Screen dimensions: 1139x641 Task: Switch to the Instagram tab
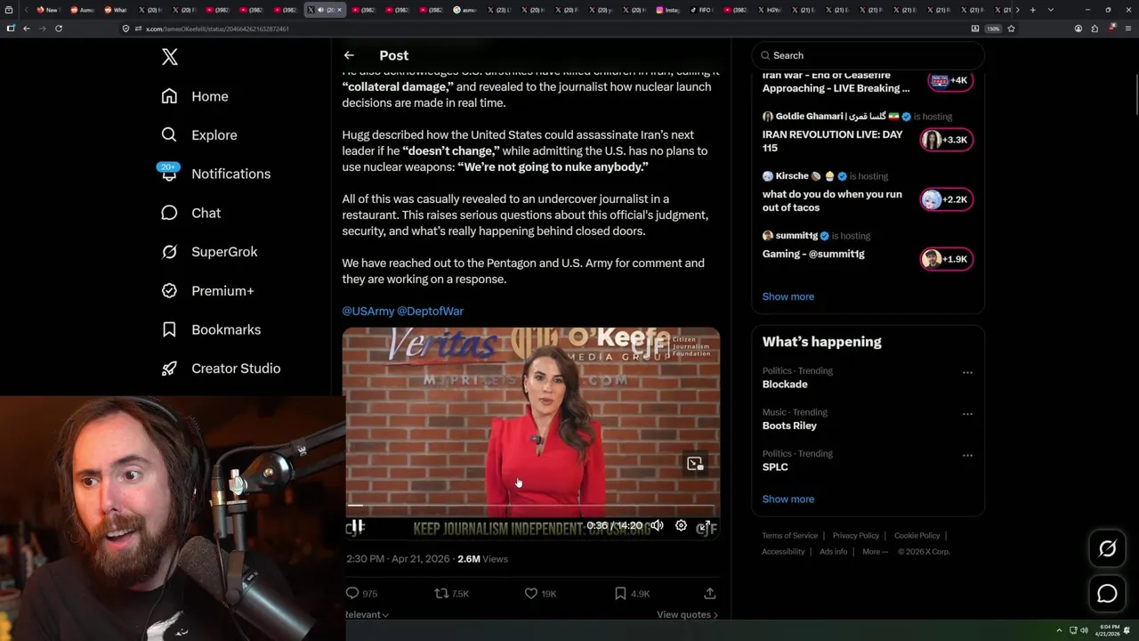pos(667,10)
